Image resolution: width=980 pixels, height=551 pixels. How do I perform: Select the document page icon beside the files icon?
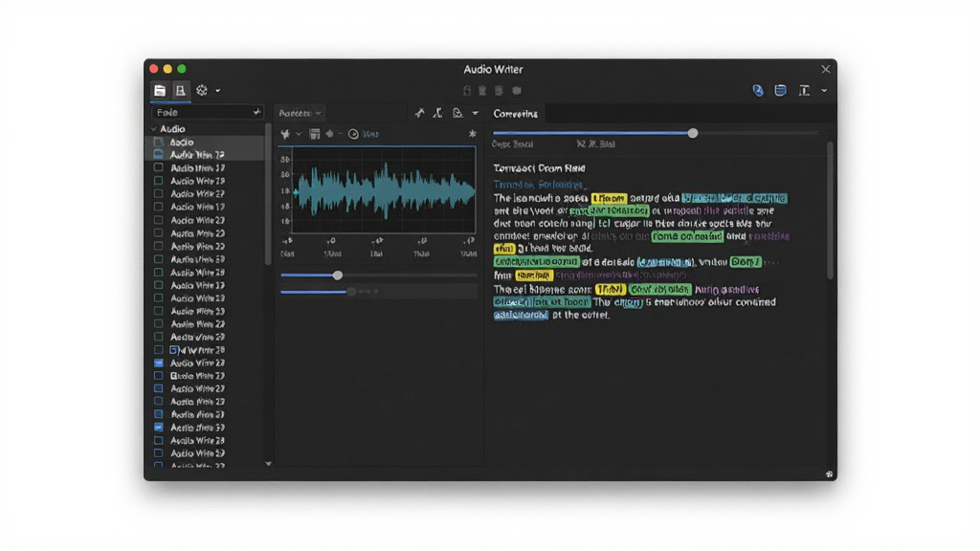(x=180, y=91)
